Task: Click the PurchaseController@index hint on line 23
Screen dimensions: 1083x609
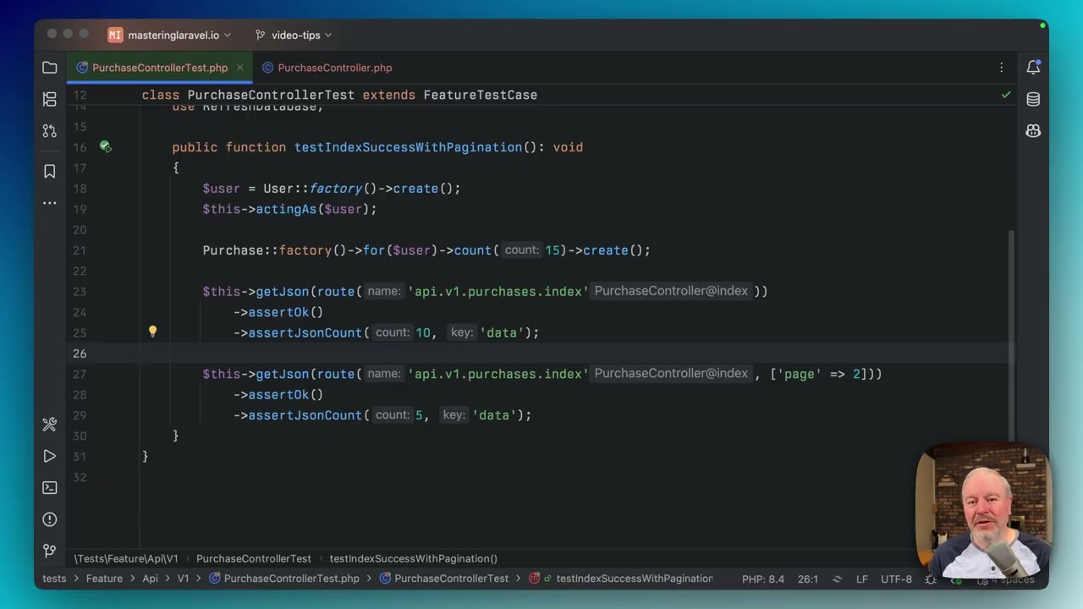Action: 671,291
